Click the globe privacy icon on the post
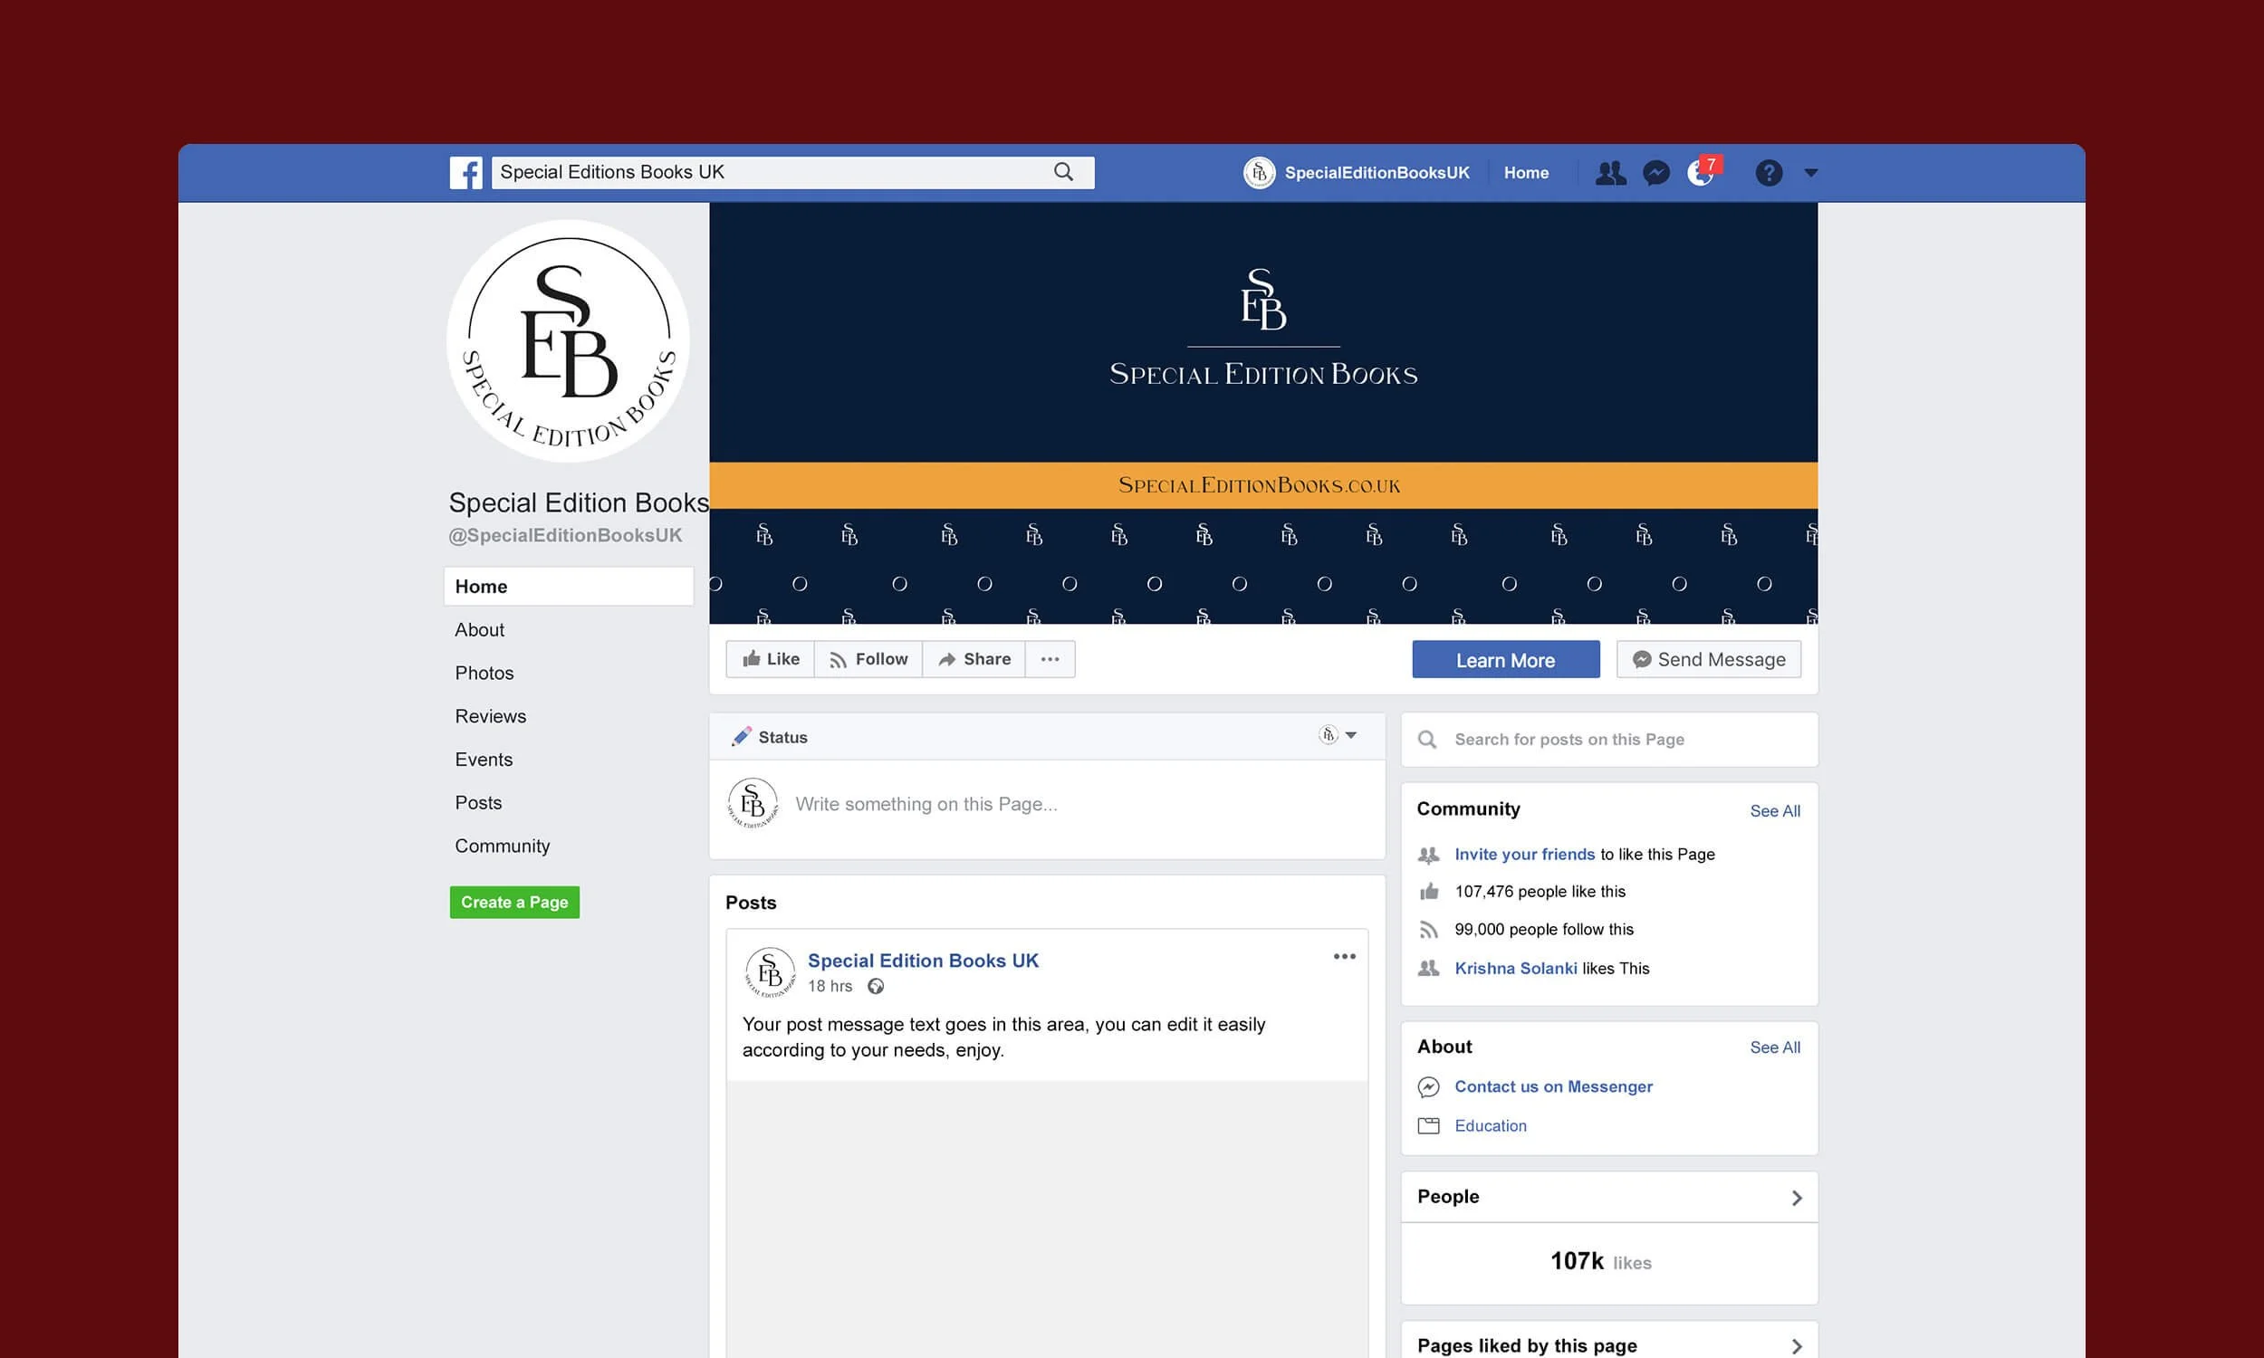The image size is (2264, 1358). pos(876,986)
